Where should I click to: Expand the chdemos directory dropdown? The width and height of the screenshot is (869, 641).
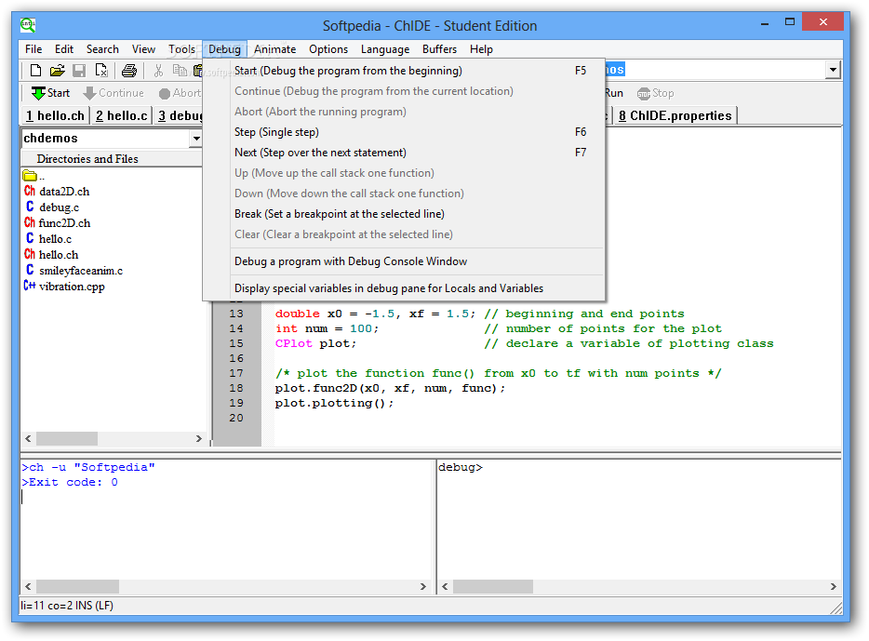(x=195, y=139)
